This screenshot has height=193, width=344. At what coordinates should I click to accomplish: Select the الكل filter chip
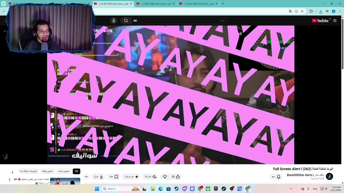[x=76, y=171]
